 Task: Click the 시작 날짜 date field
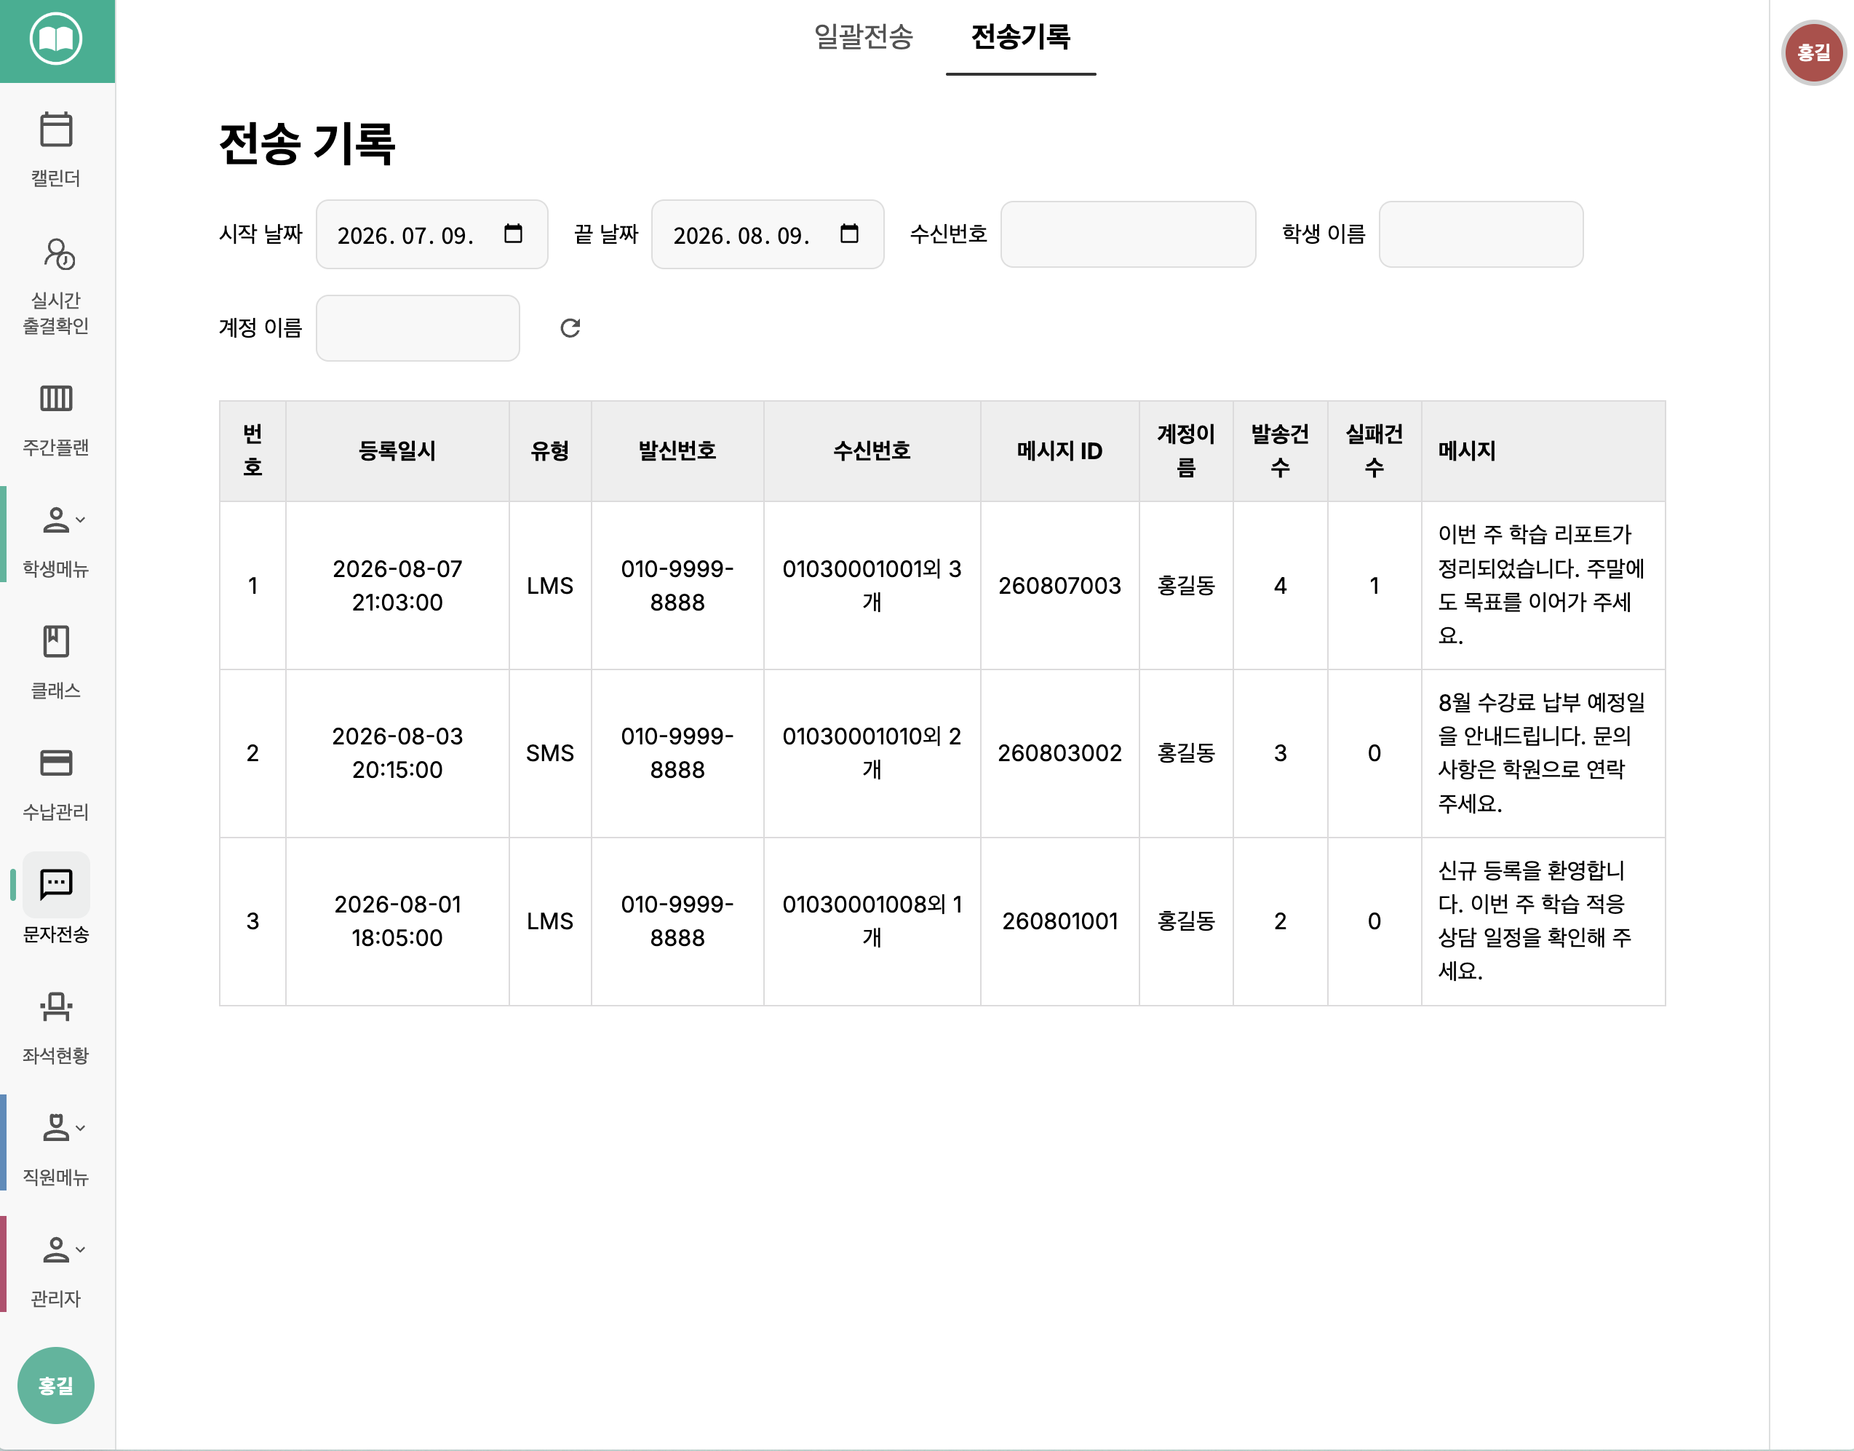[x=431, y=234]
